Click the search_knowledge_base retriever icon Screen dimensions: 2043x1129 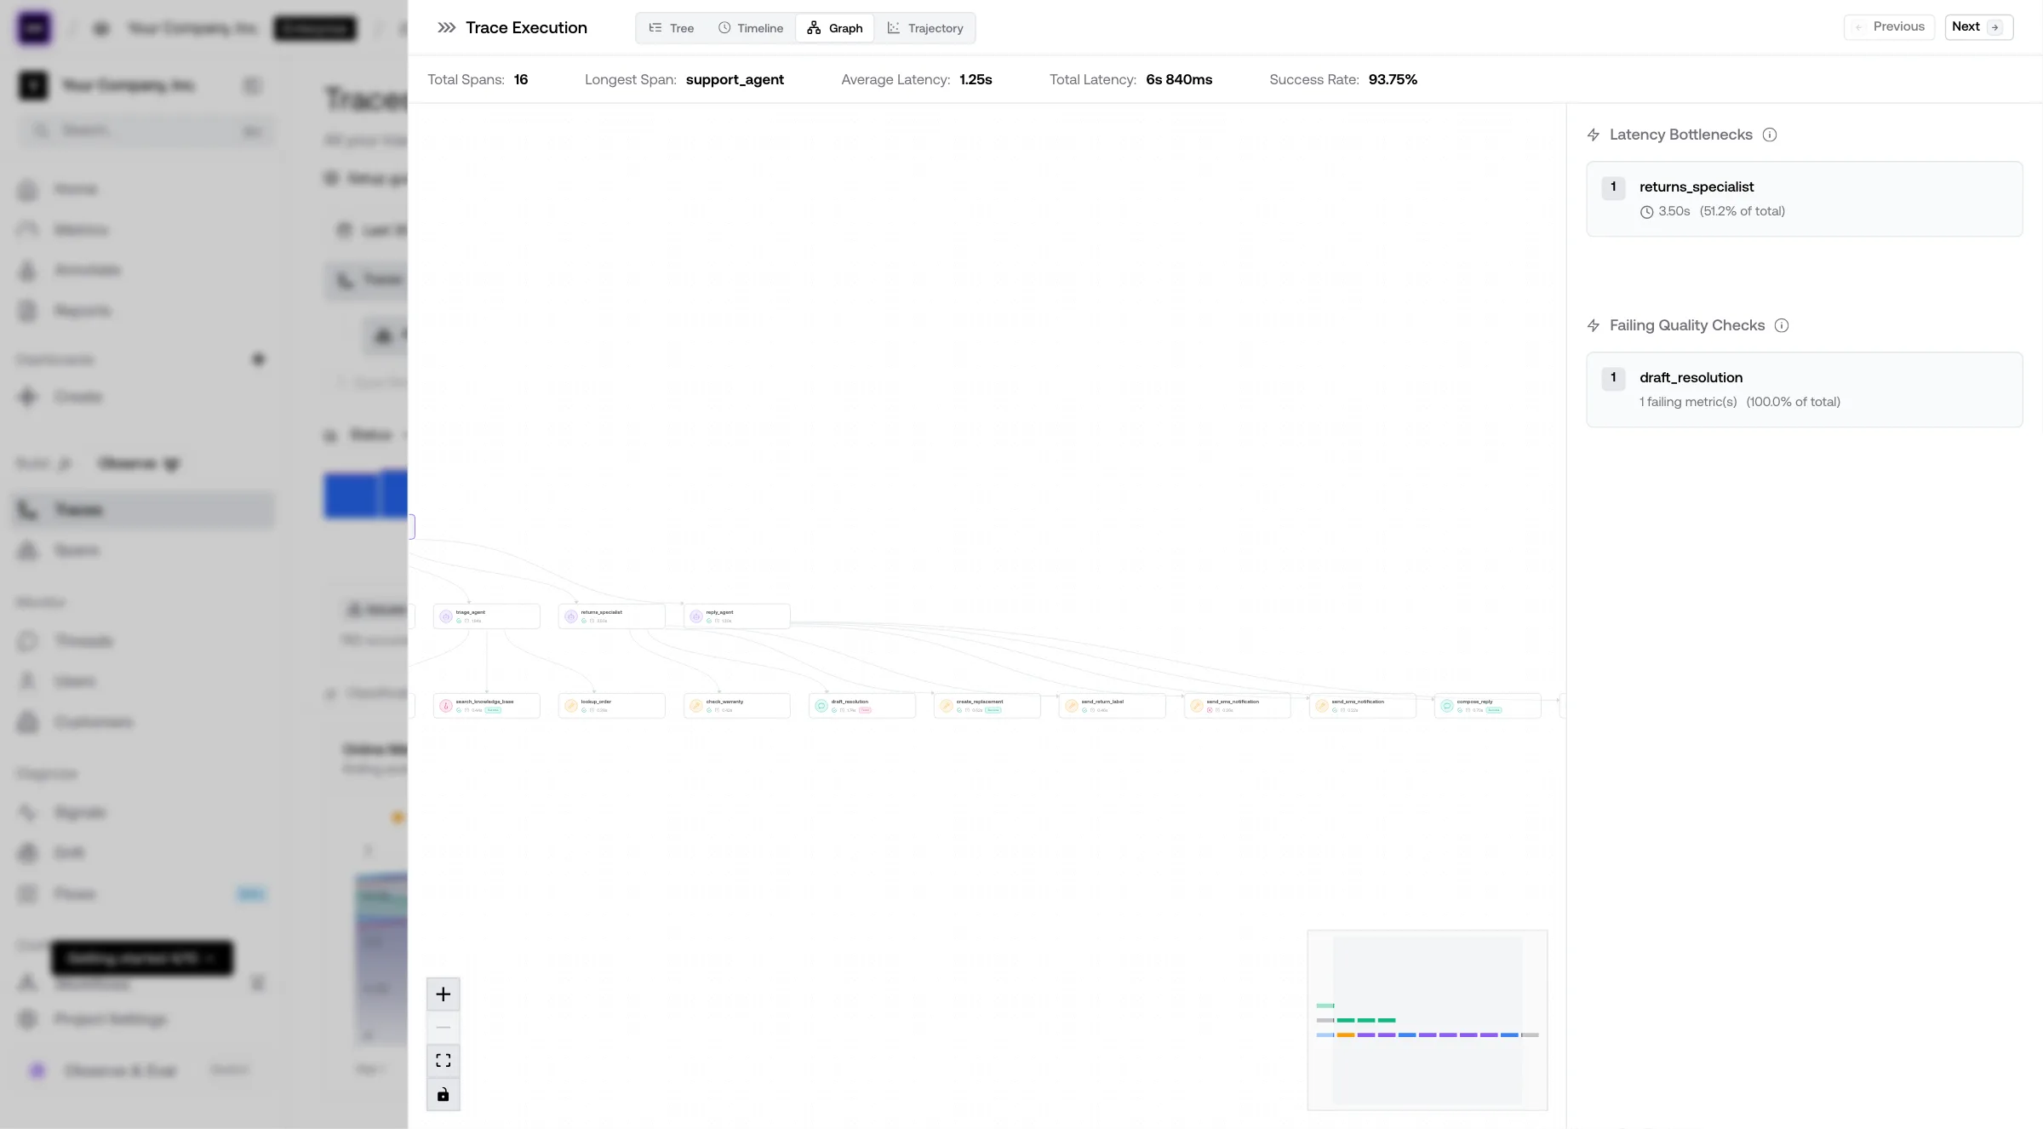446,706
